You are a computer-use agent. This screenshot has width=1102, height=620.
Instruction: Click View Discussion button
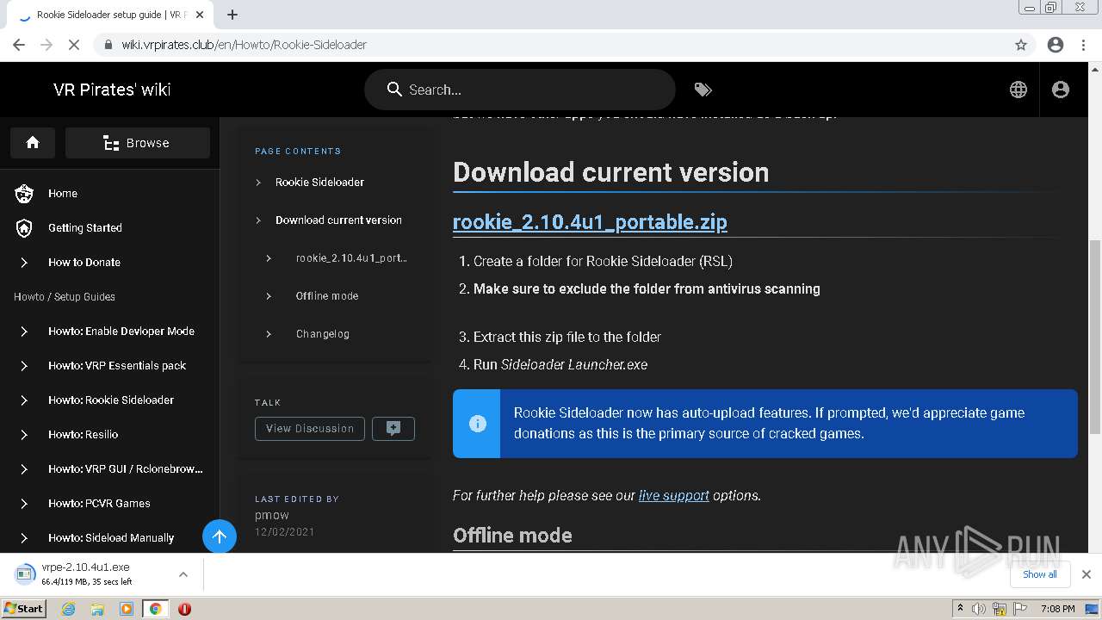pos(310,429)
